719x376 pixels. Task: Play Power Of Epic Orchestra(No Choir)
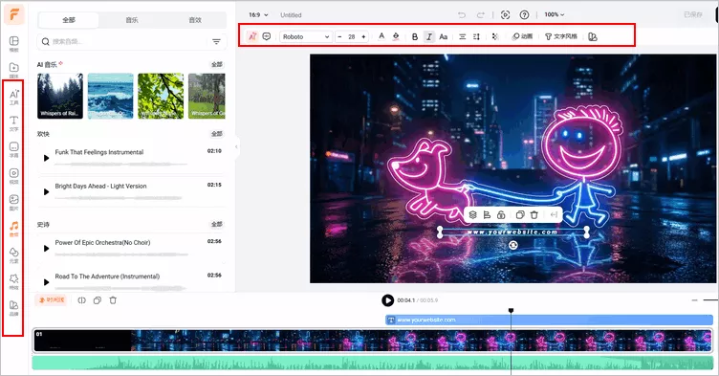coord(46,249)
